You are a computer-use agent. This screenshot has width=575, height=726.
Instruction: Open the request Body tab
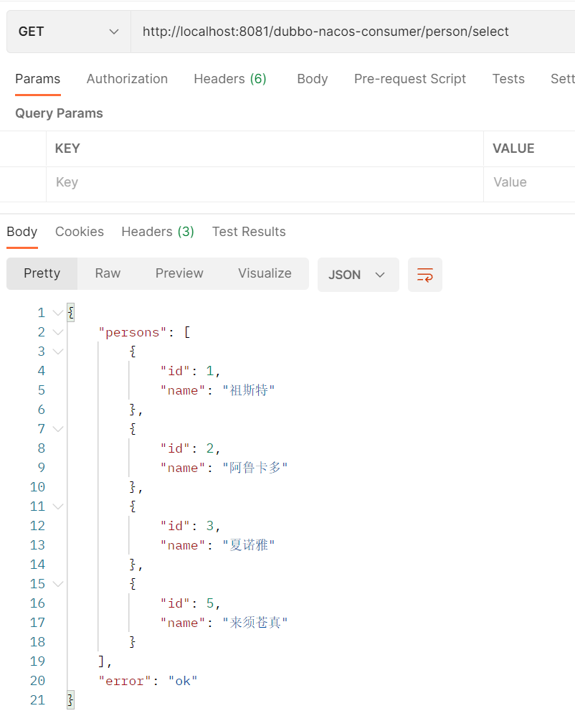(313, 79)
